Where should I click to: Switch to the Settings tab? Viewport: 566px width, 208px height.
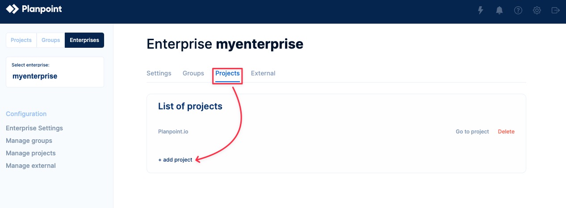click(159, 73)
